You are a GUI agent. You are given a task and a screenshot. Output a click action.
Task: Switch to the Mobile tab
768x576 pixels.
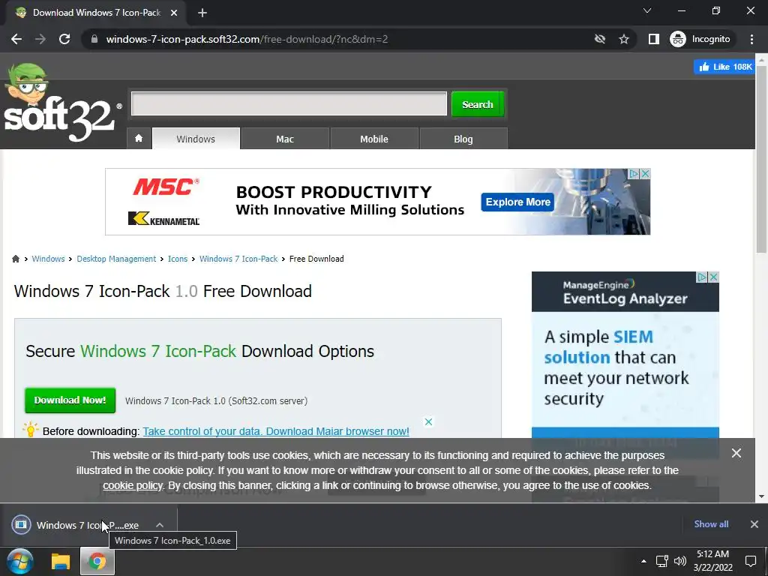point(374,139)
